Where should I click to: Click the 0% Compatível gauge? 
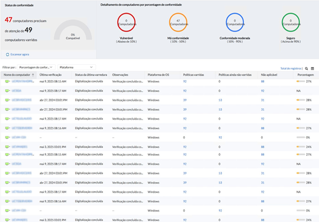tap(73, 35)
